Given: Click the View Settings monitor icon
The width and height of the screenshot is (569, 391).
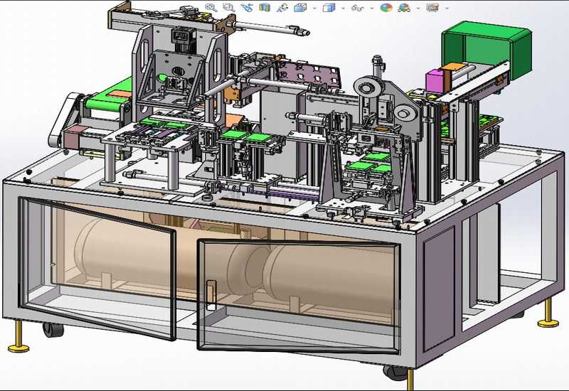Looking at the screenshot, I should 432,8.
